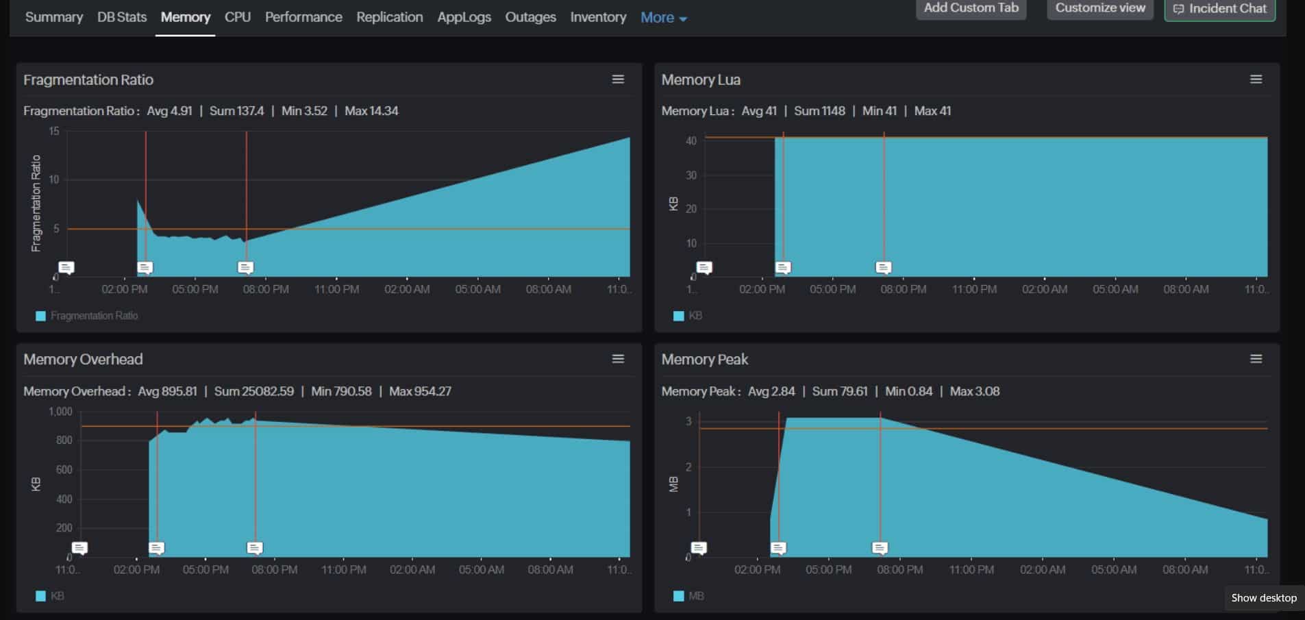Viewport: 1305px width, 620px height.
Task: Click the Add Custom Tab button
Action: click(x=971, y=8)
